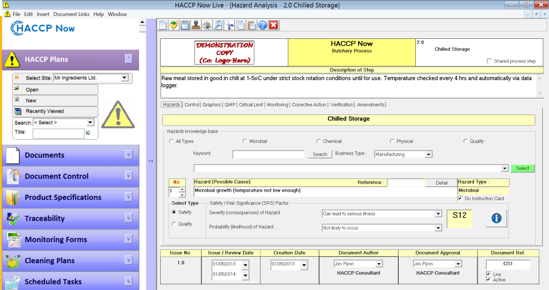
Task: Open the Probability of Hazard dropdown
Action: 438,228
